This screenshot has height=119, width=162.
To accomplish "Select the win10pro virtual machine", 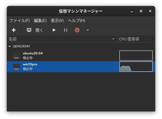I will [x=81, y=67].
